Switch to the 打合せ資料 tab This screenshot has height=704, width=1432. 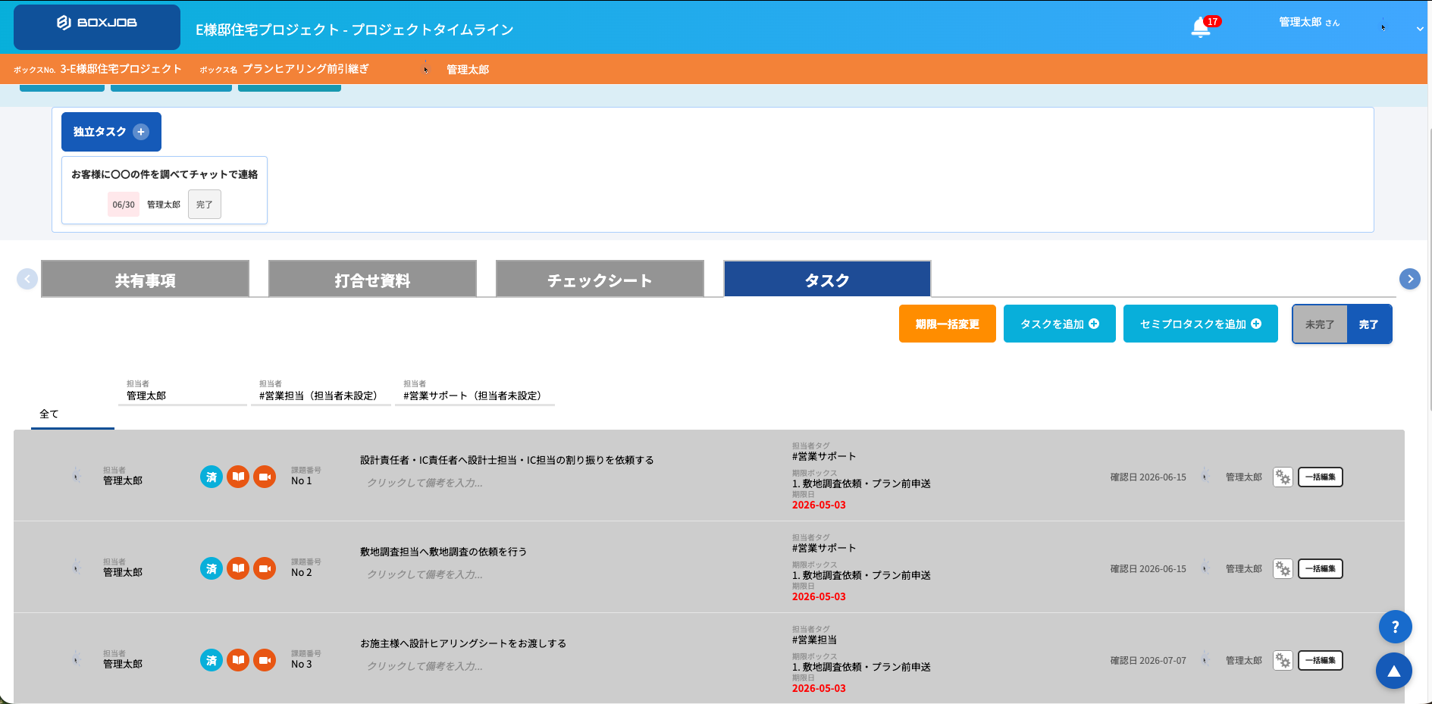point(372,279)
